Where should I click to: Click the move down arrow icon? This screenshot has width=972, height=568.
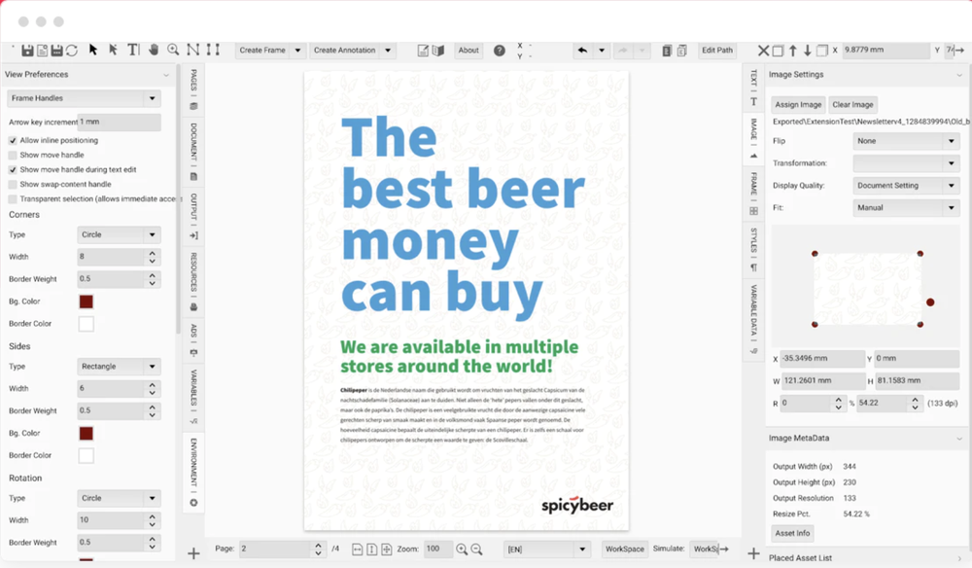[x=807, y=51]
